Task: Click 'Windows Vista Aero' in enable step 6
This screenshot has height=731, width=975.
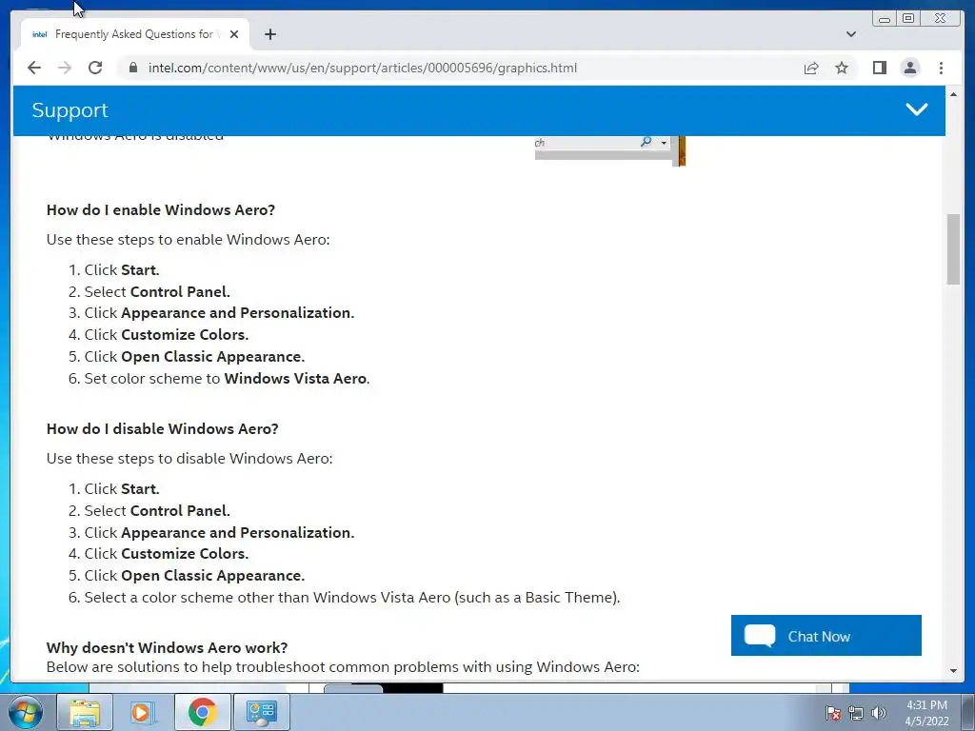Action: [x=295, y=379]
